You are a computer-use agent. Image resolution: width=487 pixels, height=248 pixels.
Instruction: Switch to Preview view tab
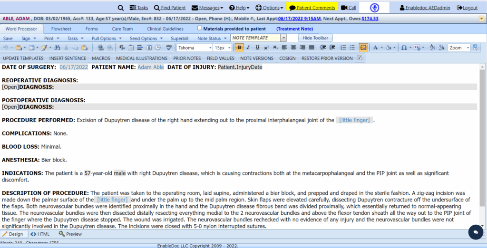click(x=70, y=234)
